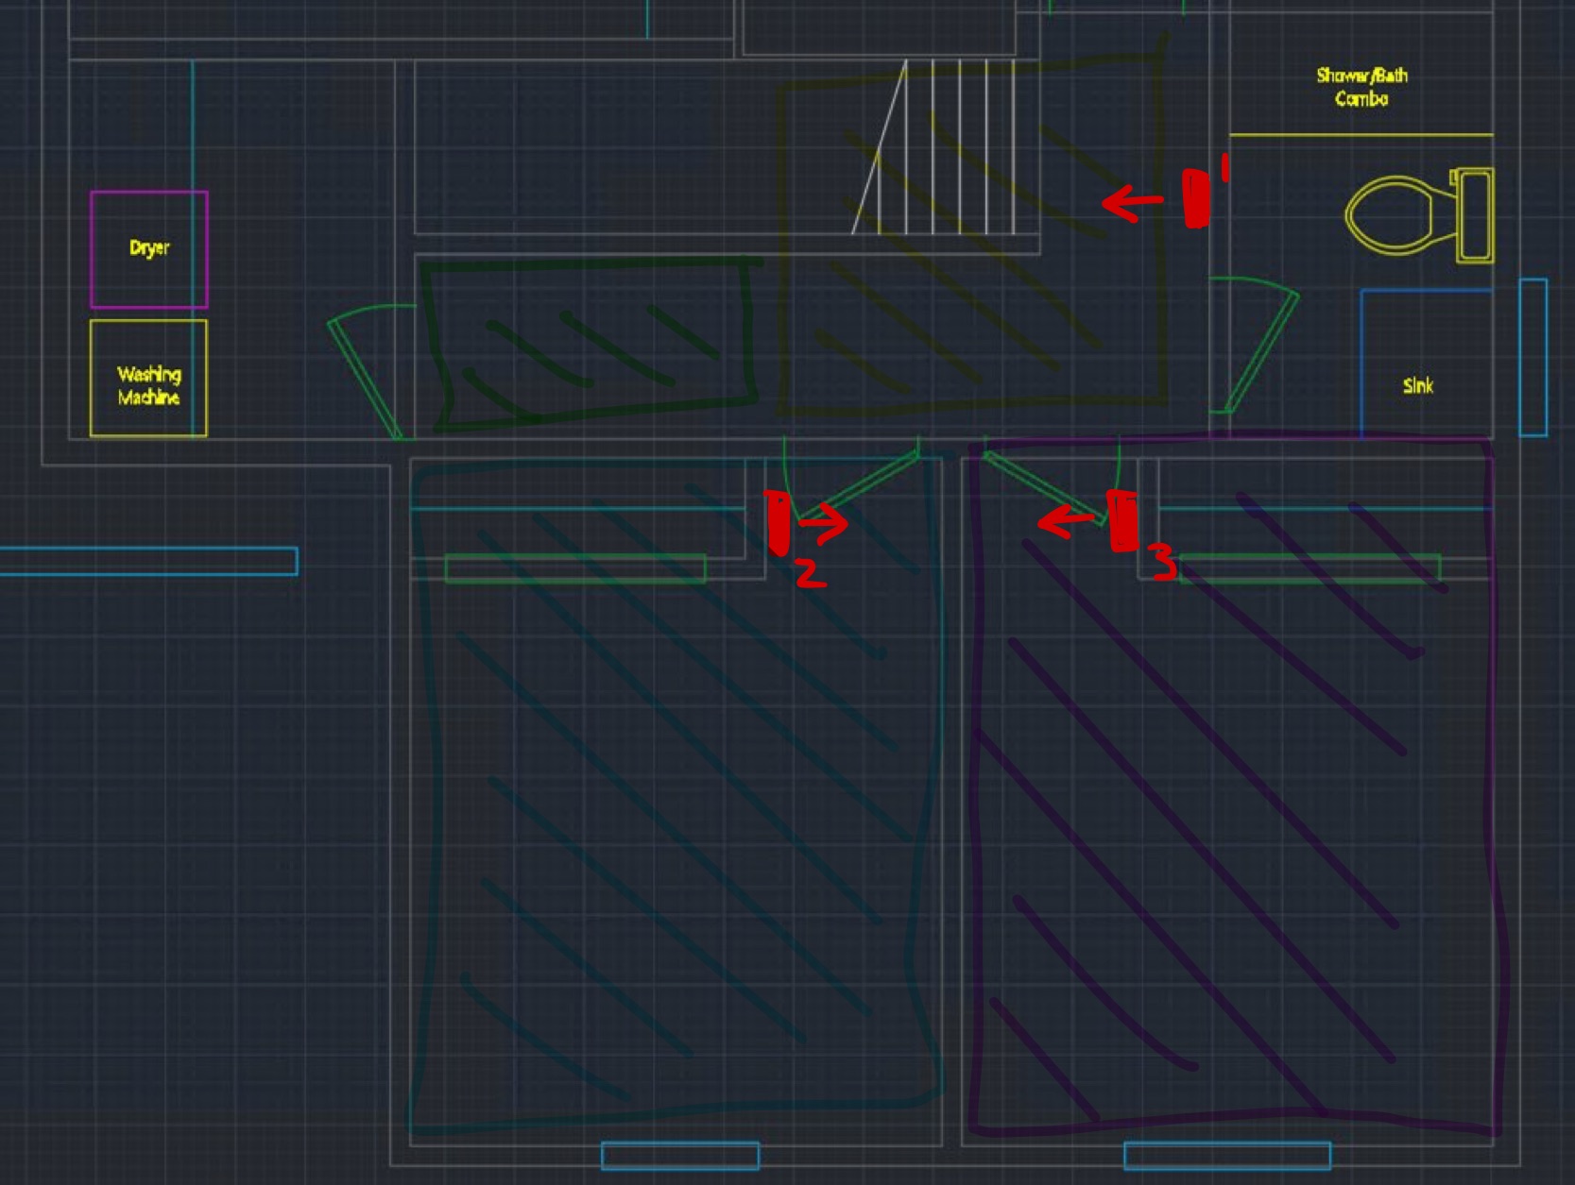Image resolution: width=1575 pixels, height=1185 pixels.
Task: Select the yellow Washing Machine box
Action: (x=148, y=379)
